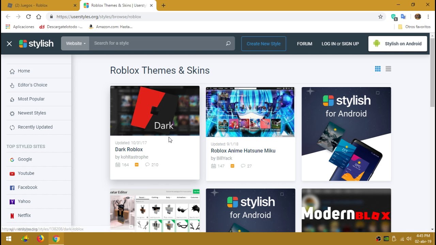
Task: Click the Recently Updated refresh icon
Action: pyautogui.click(x=12, y=127)
